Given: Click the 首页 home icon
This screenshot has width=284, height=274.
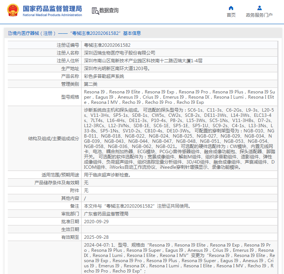Looking at the screenshot, I should [231, 8].
